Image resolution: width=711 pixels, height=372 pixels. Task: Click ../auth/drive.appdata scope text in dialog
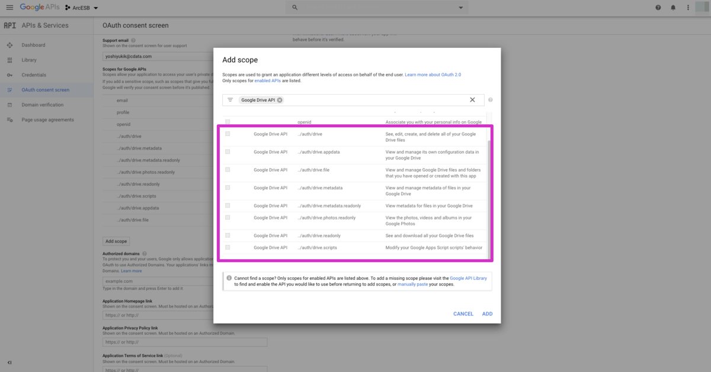click(x=318, y=152)
